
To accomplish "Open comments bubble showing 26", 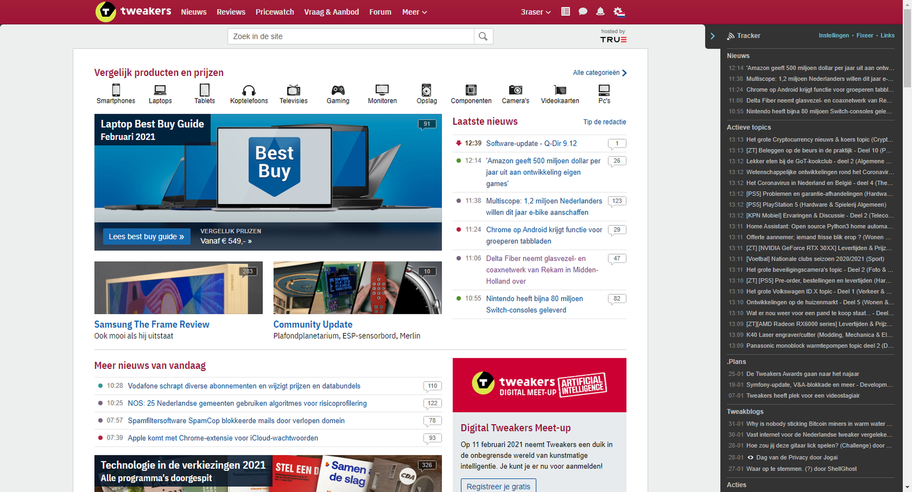I will click(x=617, y=161).
